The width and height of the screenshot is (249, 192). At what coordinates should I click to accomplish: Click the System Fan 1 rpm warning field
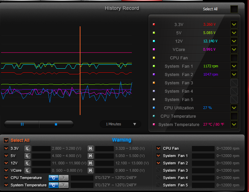click(203, 156)
